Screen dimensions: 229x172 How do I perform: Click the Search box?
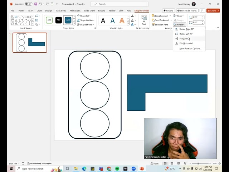click(120, 4)
